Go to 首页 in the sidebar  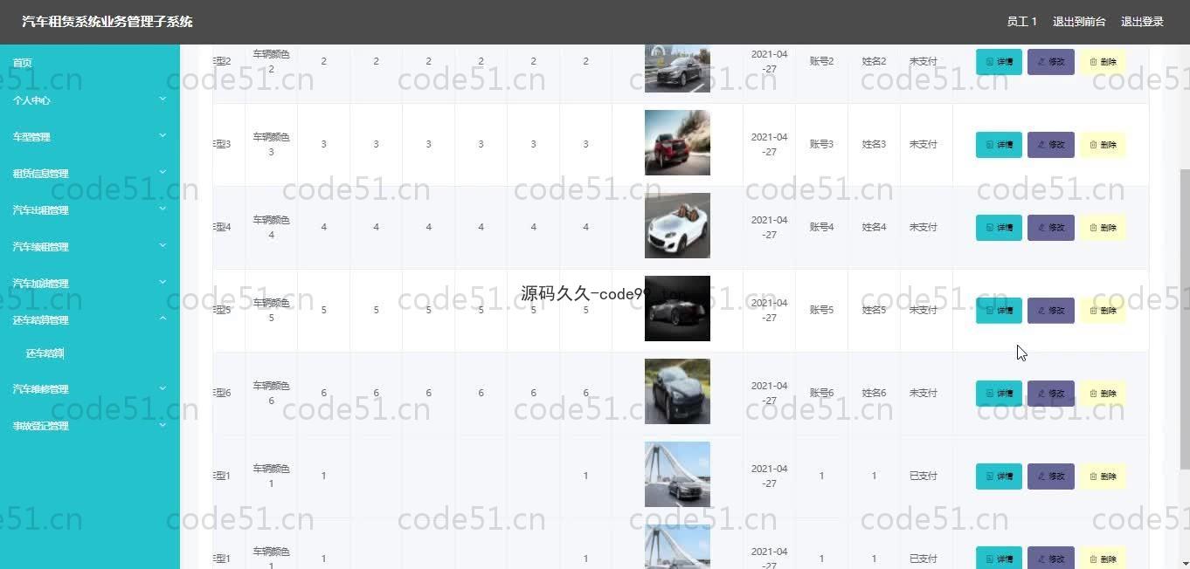pos(23,63)
